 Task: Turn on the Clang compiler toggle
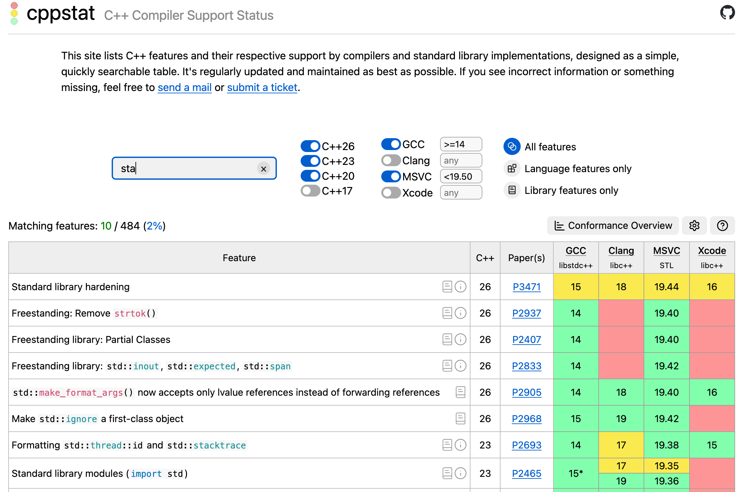pos(391,161)
